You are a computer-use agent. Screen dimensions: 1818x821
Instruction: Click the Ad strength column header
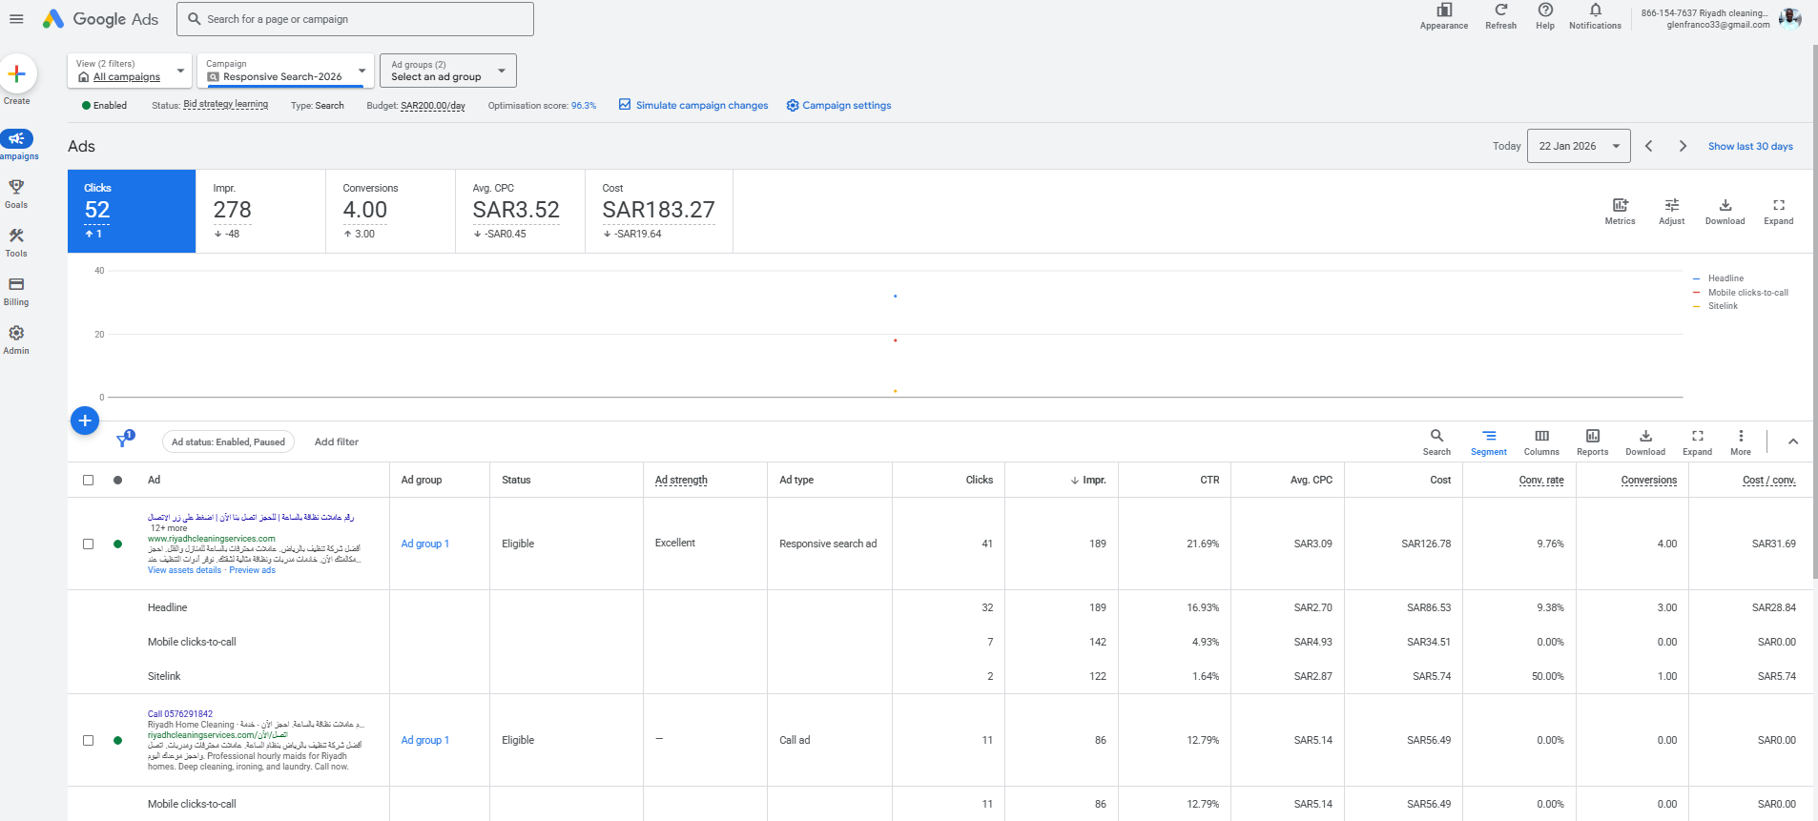pyautogui.click(x=681, y=481)
